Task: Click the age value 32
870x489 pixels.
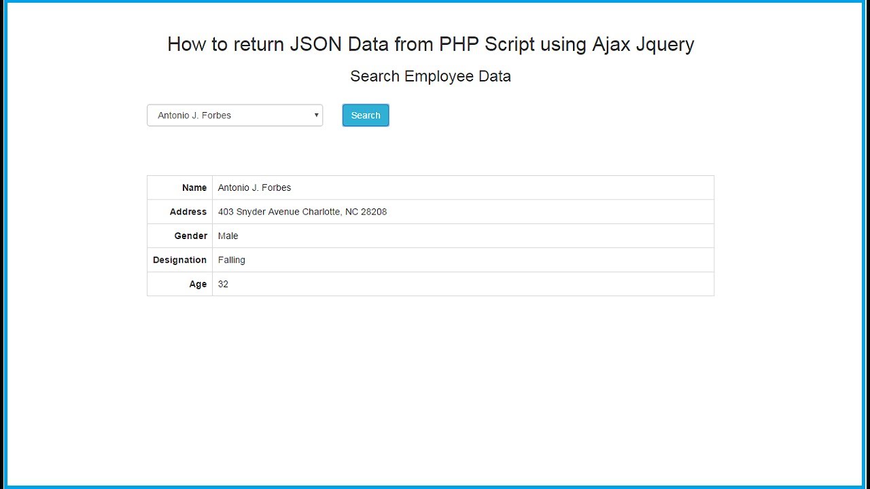Action: tap(224, 284)
